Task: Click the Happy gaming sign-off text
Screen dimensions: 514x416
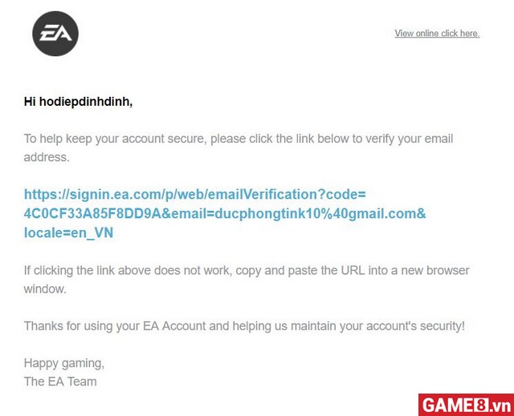Action: click(64, 363)
